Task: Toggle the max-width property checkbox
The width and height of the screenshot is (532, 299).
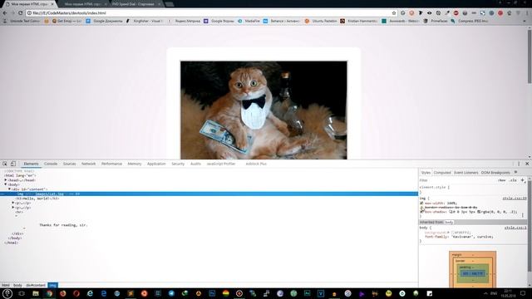Action: pyautogui.click(x=421, y=203)
